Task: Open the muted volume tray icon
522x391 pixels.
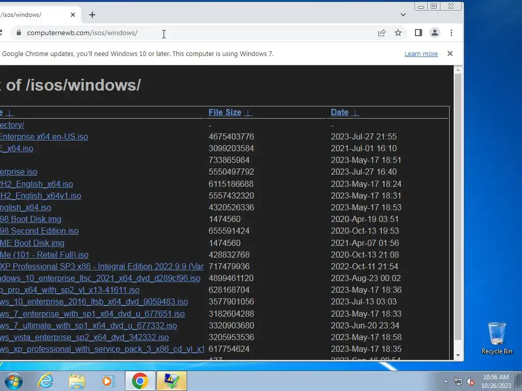Action: coord(471,382)
